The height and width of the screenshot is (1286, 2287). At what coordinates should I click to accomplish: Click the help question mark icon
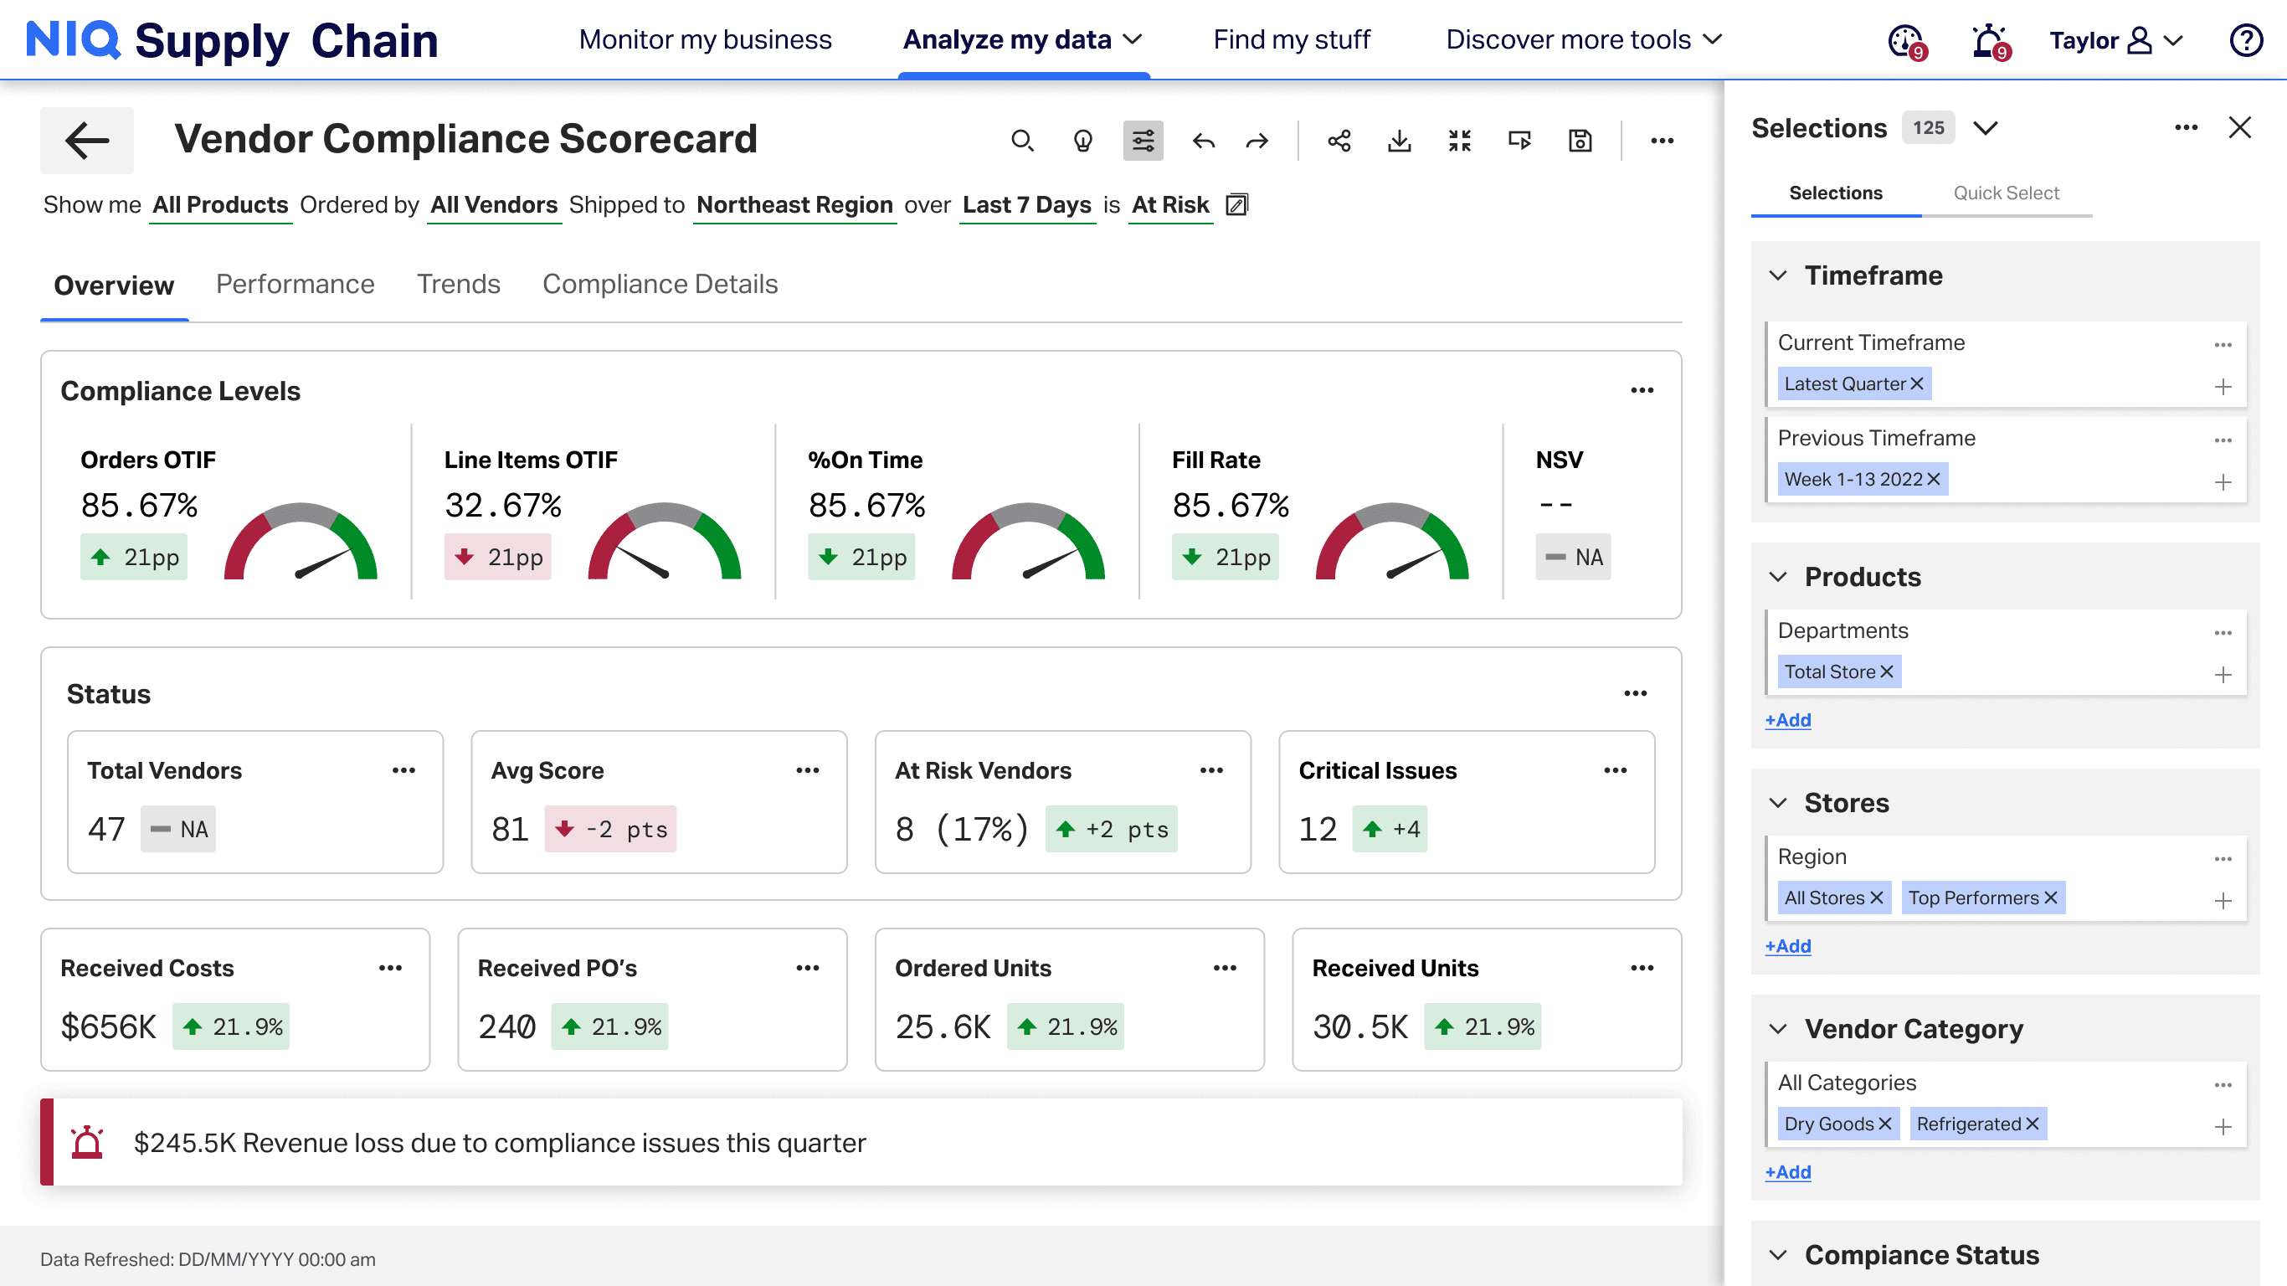coord(2246,40)
